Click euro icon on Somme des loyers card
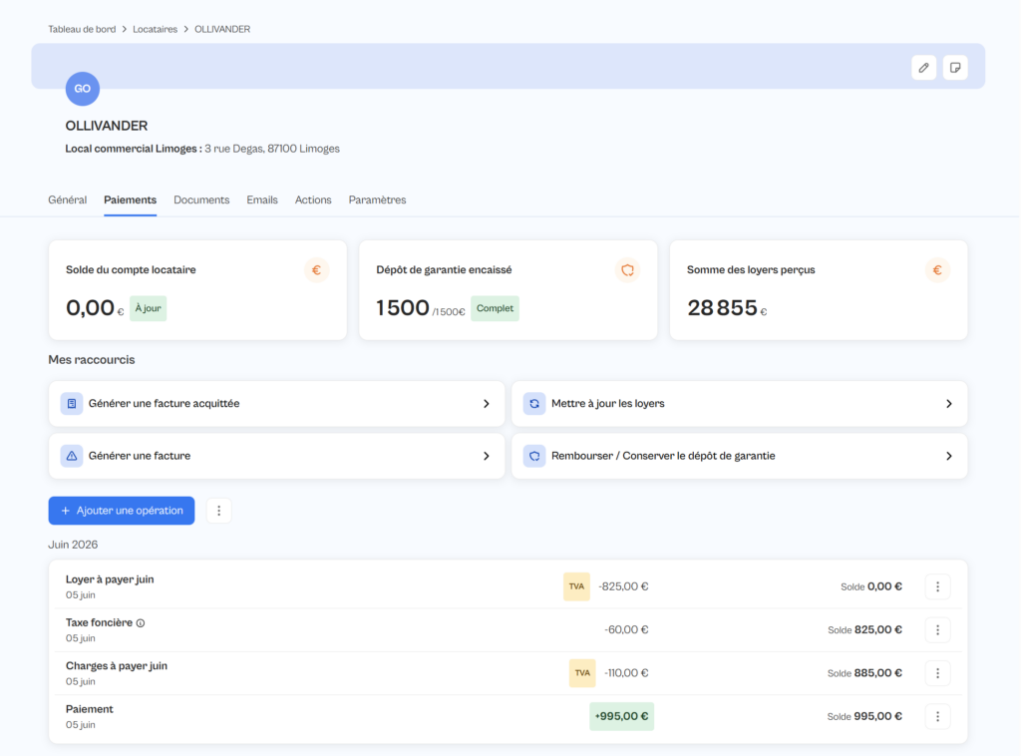Image resolution: width=1021 pixels, height=756 pixels. pyautogui.click(x=937, y=269)
